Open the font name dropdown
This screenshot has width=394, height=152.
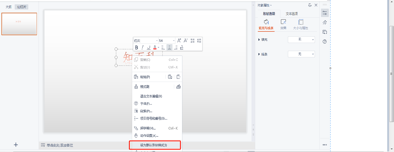pyautogui.click(x=157, y=41)
